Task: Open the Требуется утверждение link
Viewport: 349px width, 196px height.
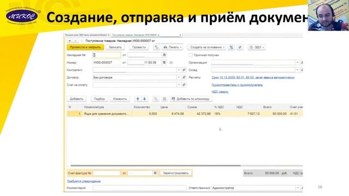Action: coord(83,181)
